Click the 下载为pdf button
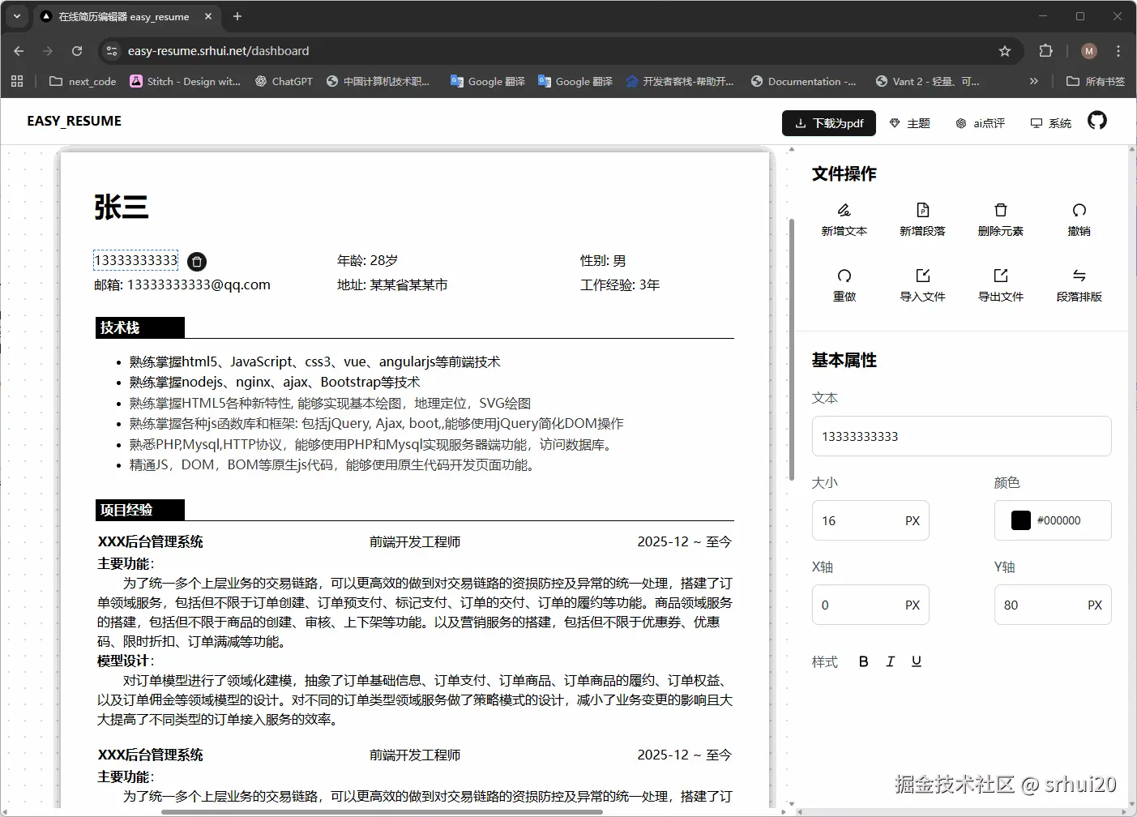 [x=829, y=123]
